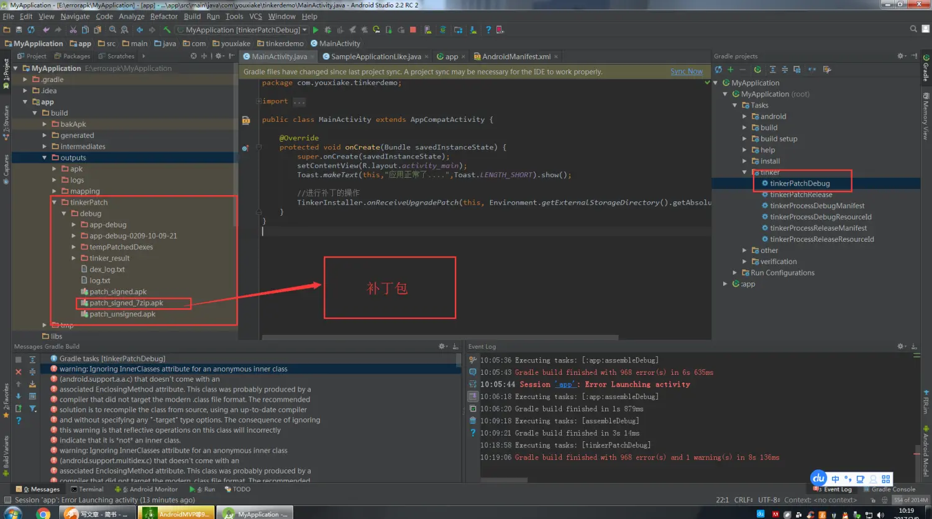The height and width of the screenshot is (519, 932).
Task: Collapse the outputs folder
Action: click(x=45, y=158)
